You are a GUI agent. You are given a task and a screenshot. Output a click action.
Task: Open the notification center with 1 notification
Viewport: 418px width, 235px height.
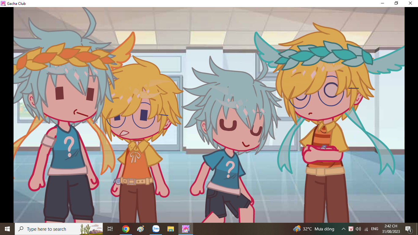(408, 229)
